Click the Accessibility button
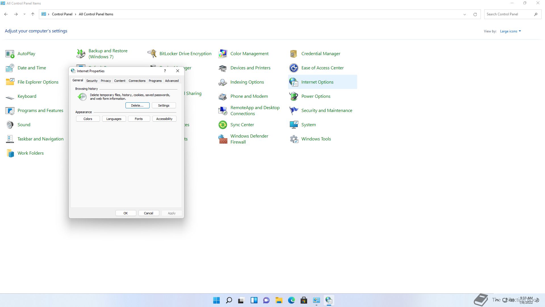 point(164,119)
